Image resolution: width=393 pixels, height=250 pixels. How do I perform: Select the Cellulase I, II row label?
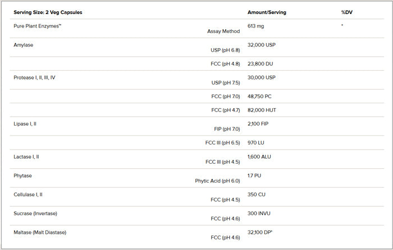pyautogui.click(x=28, y=195)
